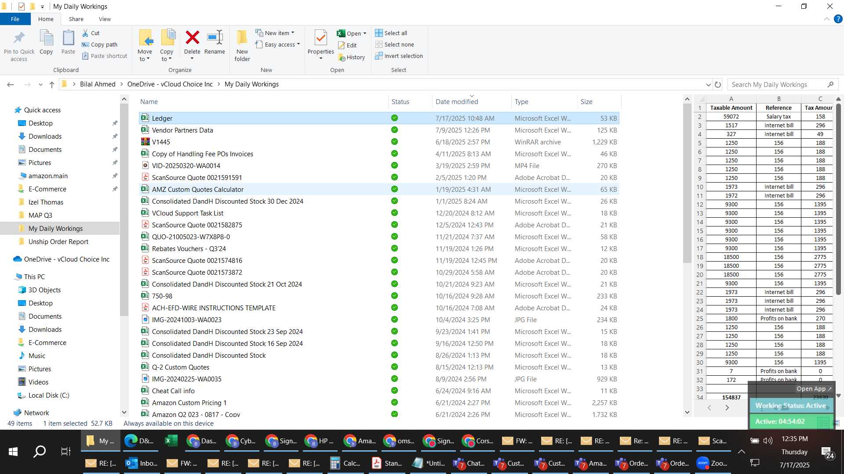
Task: Click the preview pane vertical scrollbar
Action: [x=838, y=198]
